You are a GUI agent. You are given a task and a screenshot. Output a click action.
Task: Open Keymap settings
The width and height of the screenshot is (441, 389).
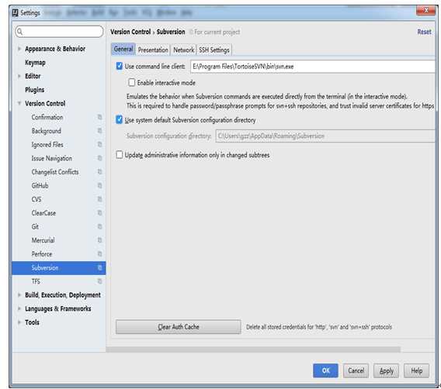pyautogui.click(x=35, y=62)
